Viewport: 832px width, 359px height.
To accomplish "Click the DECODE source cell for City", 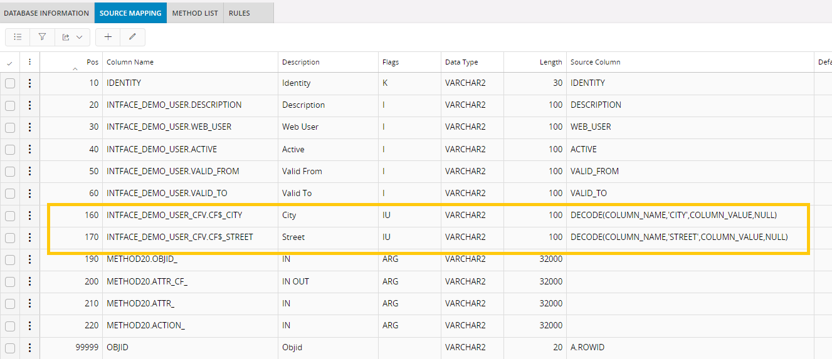I will point(673,216).
